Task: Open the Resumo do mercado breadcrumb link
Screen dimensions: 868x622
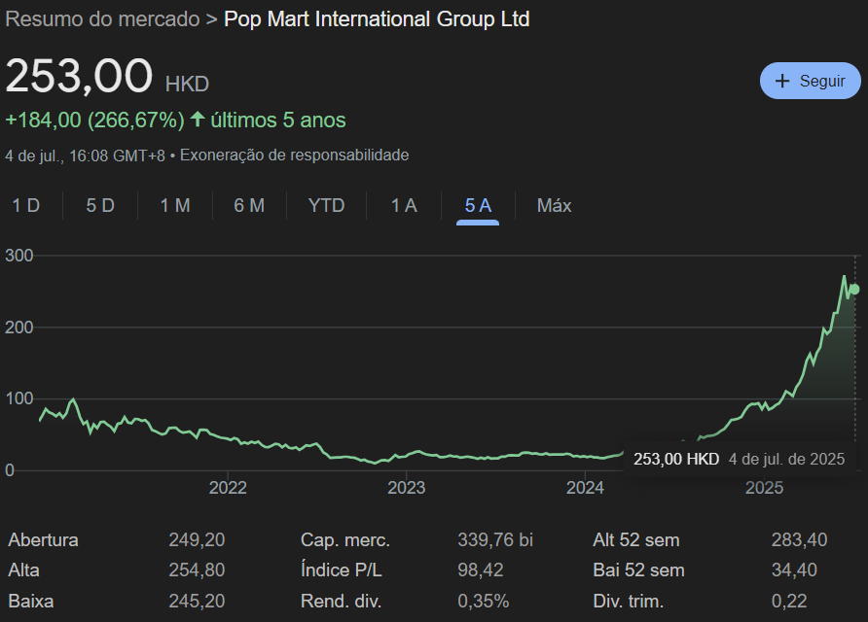Action: (102, 19)
